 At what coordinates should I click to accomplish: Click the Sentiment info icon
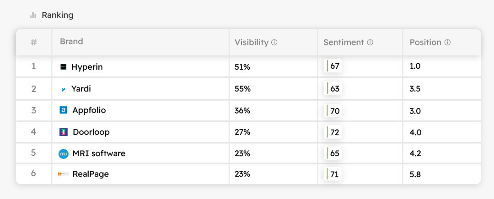click(370, 42)
